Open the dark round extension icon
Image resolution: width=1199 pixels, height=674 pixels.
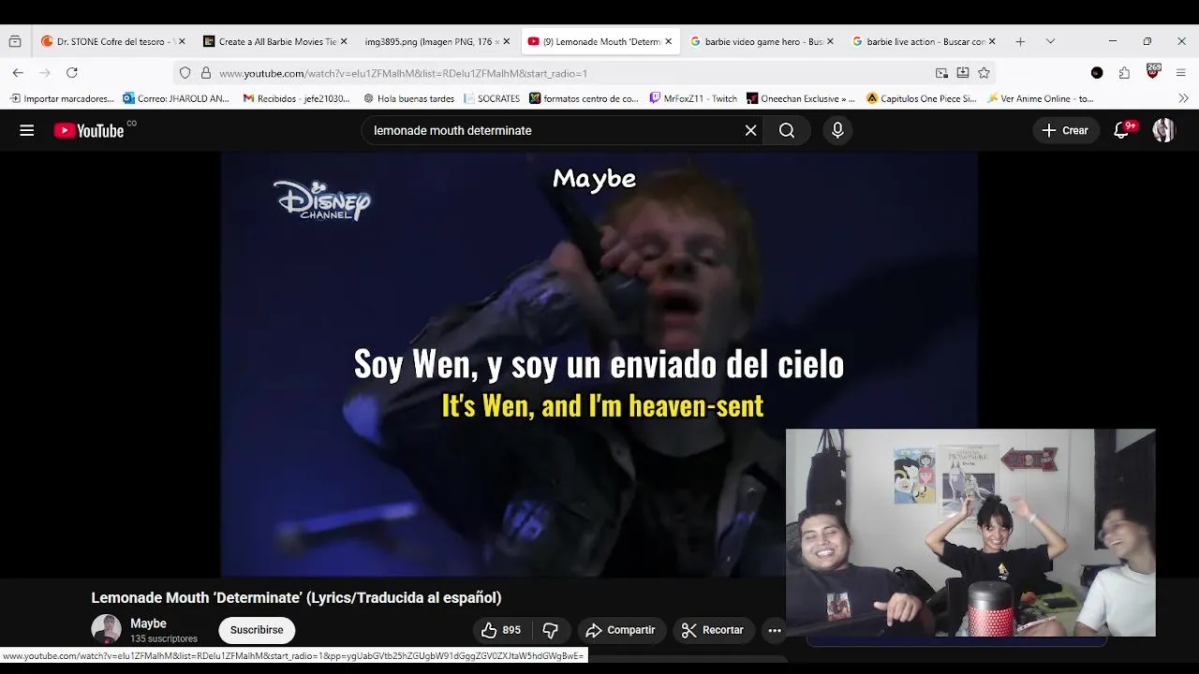click(1097, 73)
